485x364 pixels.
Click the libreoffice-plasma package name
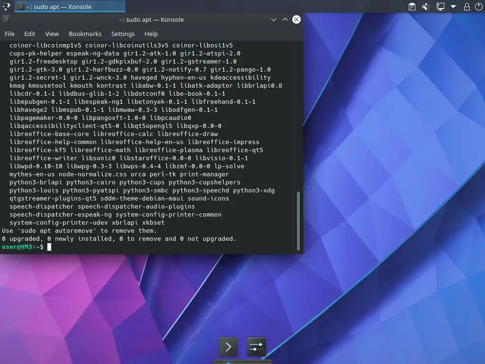tap(169, 150)
